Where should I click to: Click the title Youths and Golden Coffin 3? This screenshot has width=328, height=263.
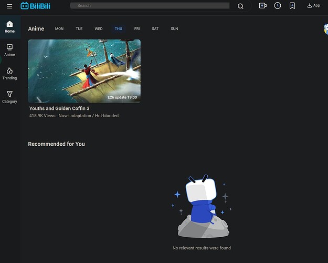[59, 108]
